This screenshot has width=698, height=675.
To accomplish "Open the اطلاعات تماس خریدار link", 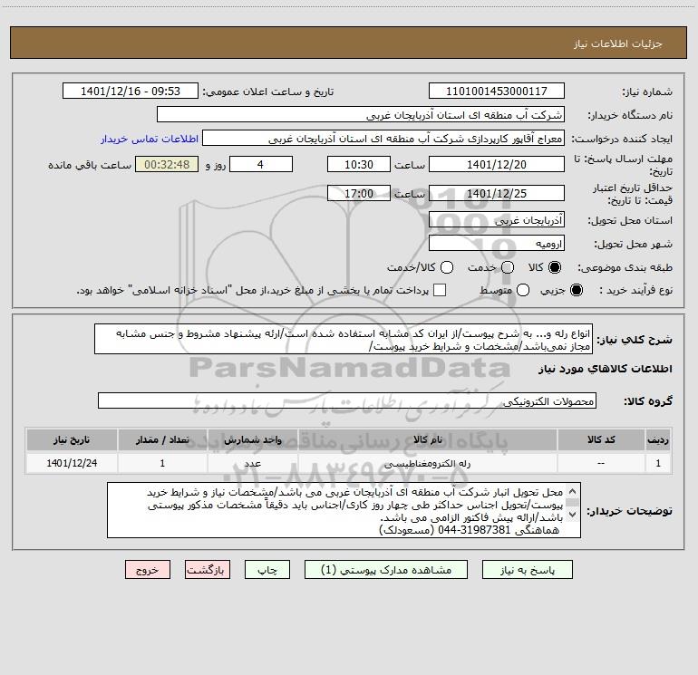I will point(150,139).
